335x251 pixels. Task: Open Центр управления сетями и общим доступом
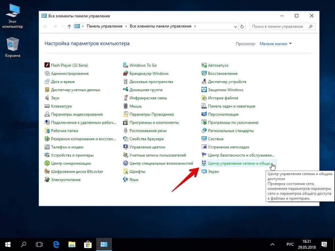coord(239,163)
